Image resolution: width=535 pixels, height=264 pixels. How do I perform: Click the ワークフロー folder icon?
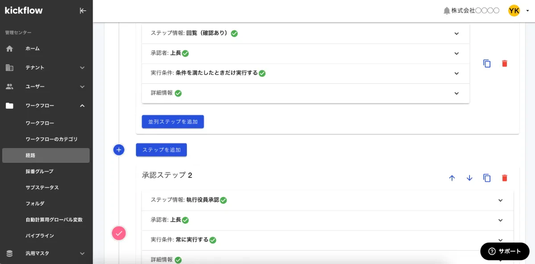[x=9, y=106]
